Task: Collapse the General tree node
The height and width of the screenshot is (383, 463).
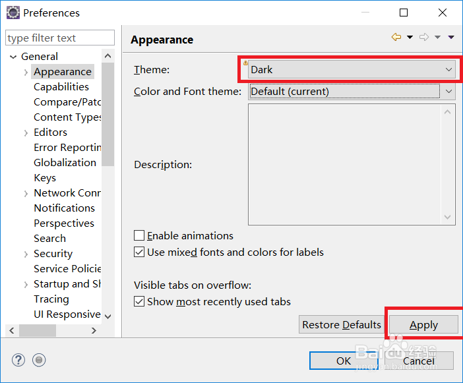Action: click(x=13, y=57)
